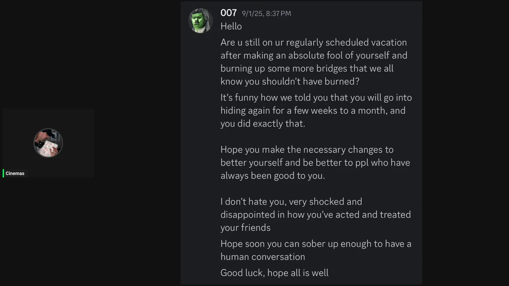Click 007's green-faced profile avatar
Viewport: 509px width, 286px height.
(x=200, y=20)
